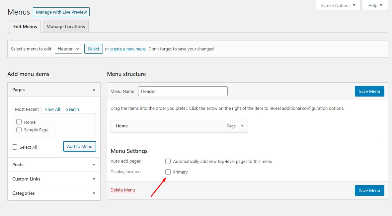Screen dimensions: 392x216
Task: Open the Screen Options dropdown
Action: click(338, 5)
